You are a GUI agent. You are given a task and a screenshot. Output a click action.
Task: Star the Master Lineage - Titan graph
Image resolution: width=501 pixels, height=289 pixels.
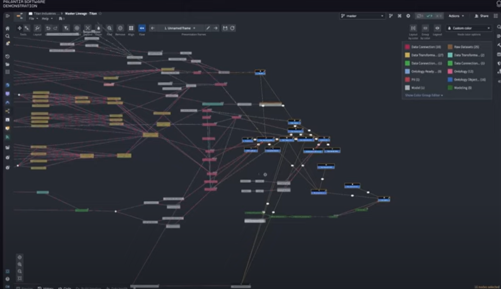pos(100,14)
